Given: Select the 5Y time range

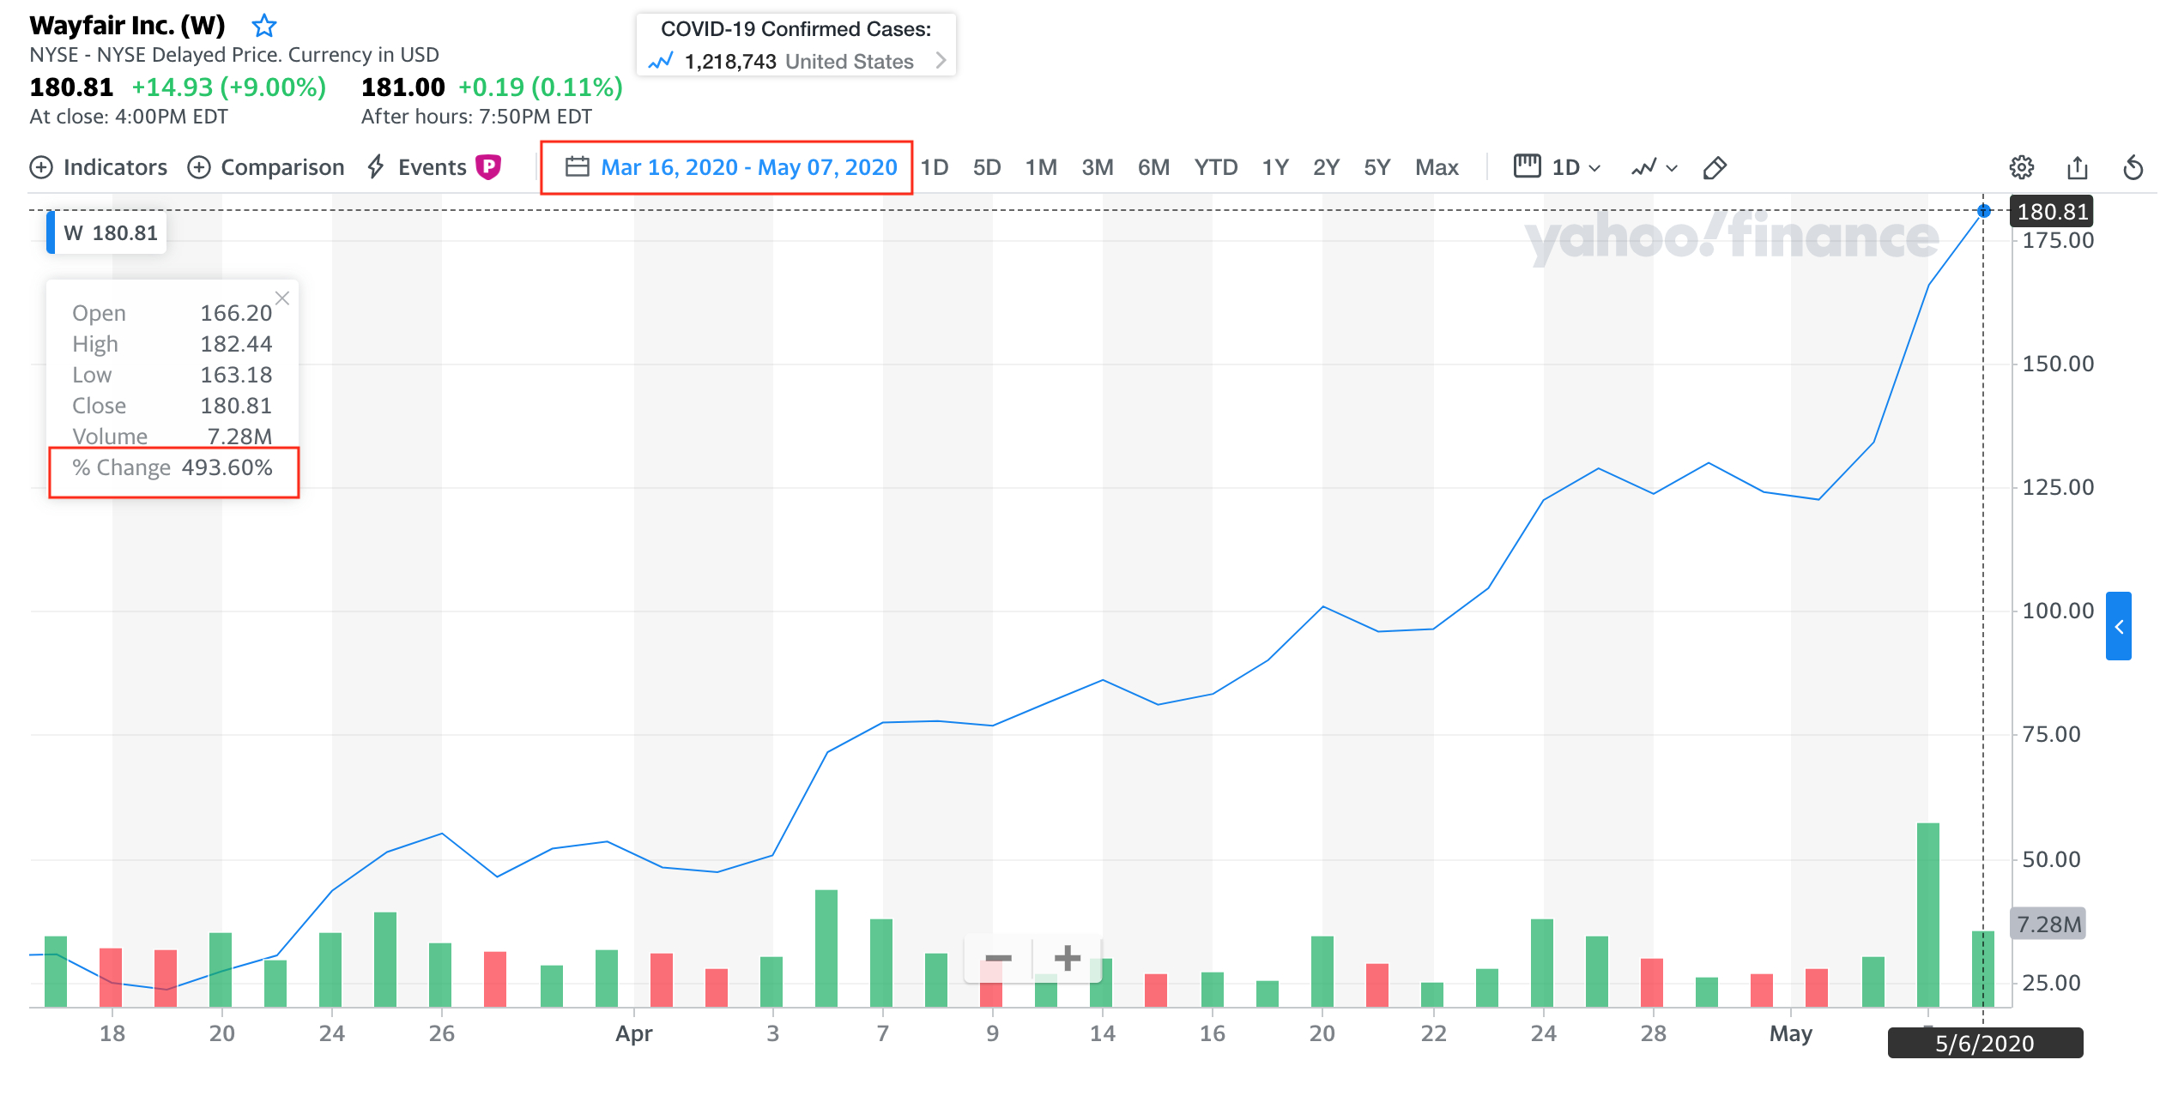Looking at the screenshot, I should (x=1377, y=167).
